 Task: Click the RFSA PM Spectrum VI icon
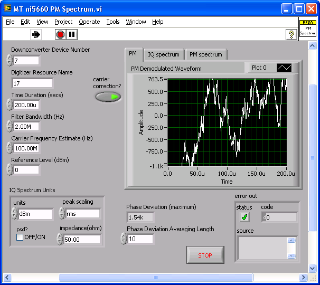pos(308,27)
